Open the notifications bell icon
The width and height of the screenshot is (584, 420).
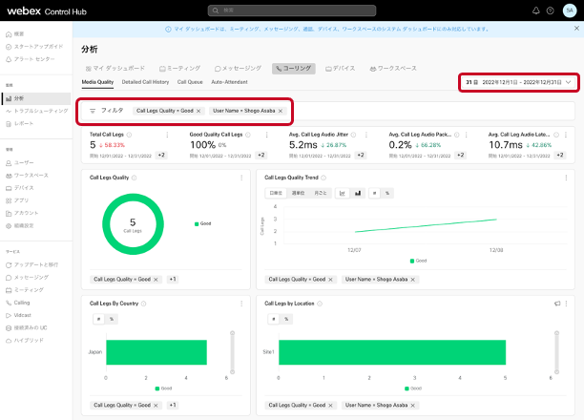coord(535,10)
